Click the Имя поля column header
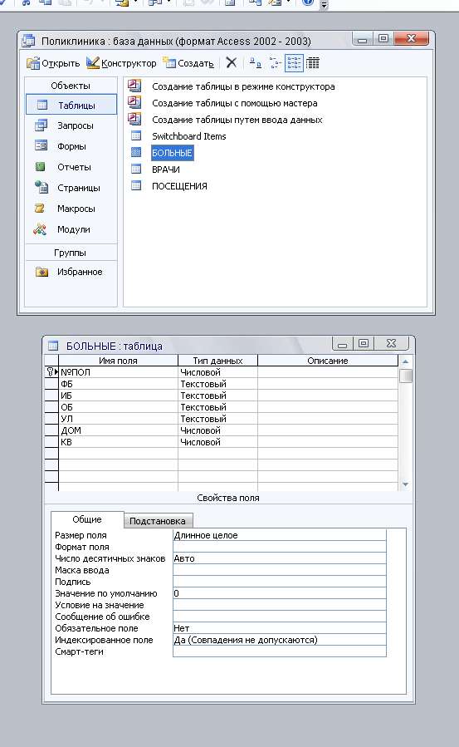Screen dimensions: 459x747 (118, 361)
